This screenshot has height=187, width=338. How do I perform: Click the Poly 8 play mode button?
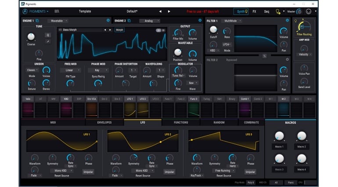pos(251,183)
